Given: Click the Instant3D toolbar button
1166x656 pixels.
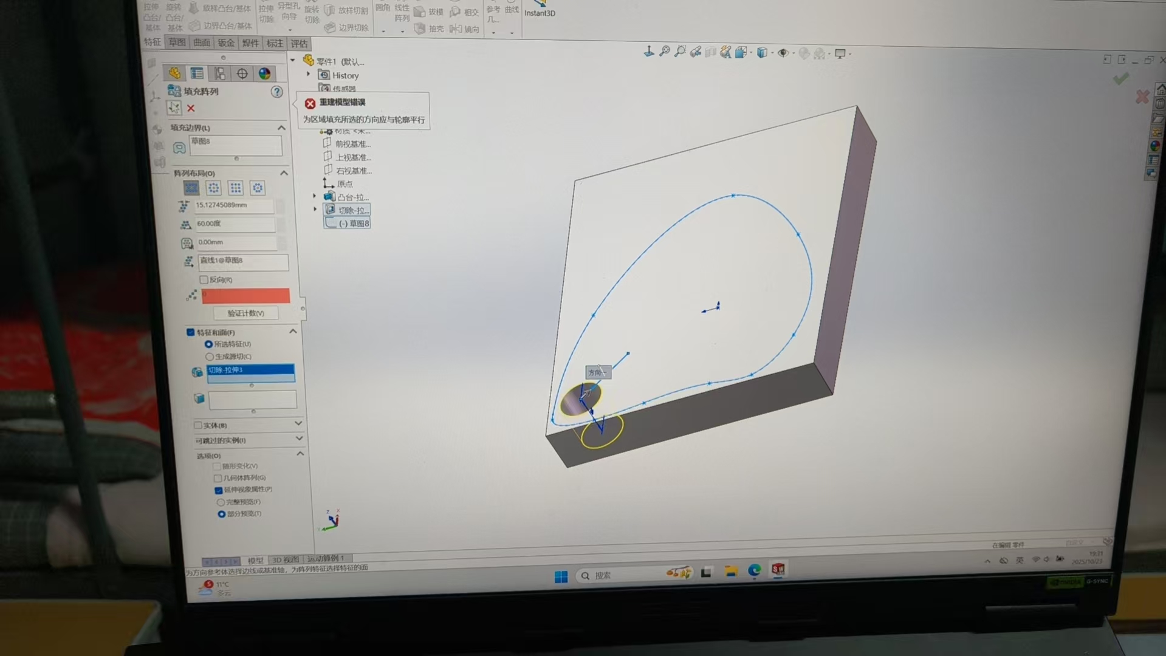Looking at the screenshot, I should [x=540, y=9].
